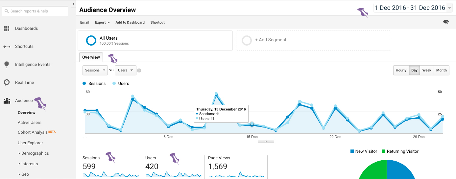Click Add to Dashboard
The image size is (456, 179).
(x=130, y=22)
